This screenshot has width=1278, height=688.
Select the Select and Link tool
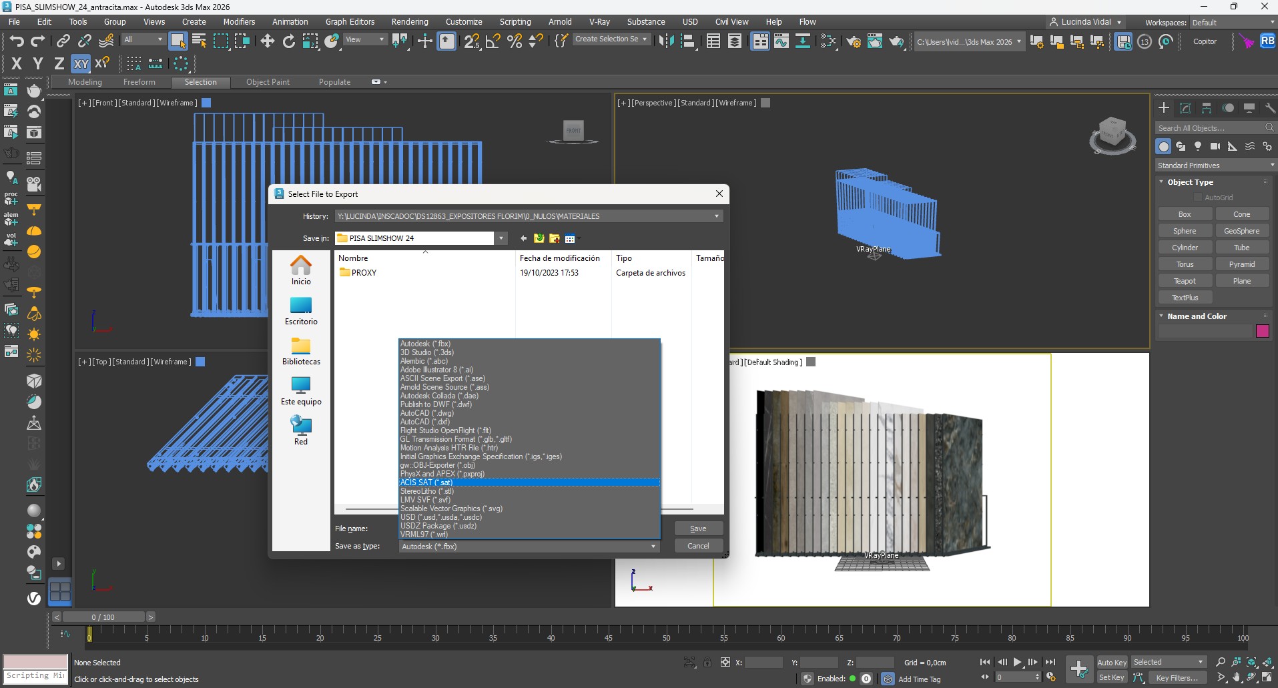63,41
